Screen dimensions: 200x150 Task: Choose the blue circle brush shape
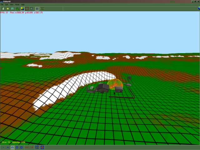pos(17,147)
